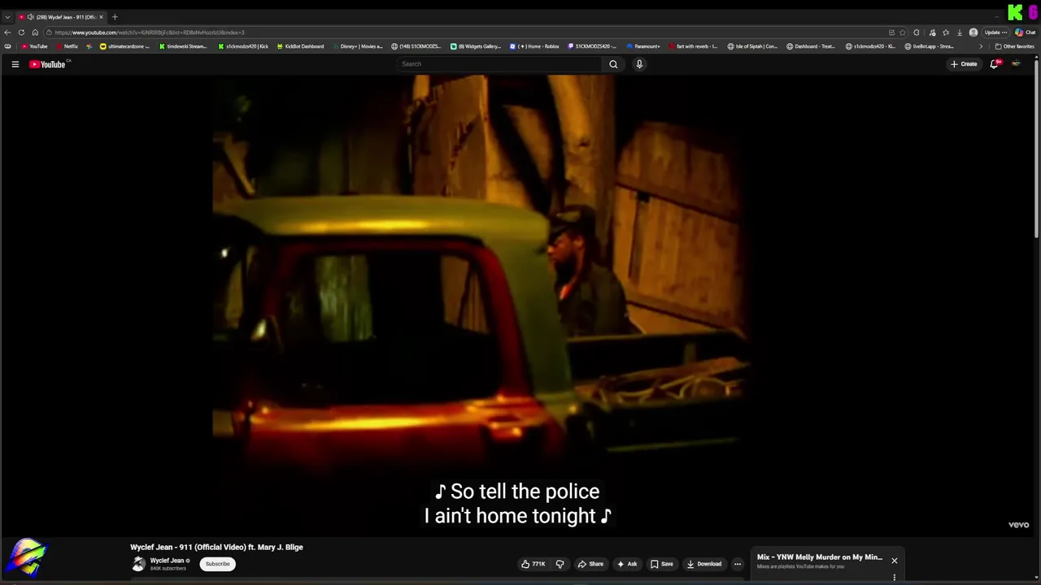The height and width of the screenshot is (585, 1041).
Task: Share this video
Action: pyautogui.click(x=590, y=564)
